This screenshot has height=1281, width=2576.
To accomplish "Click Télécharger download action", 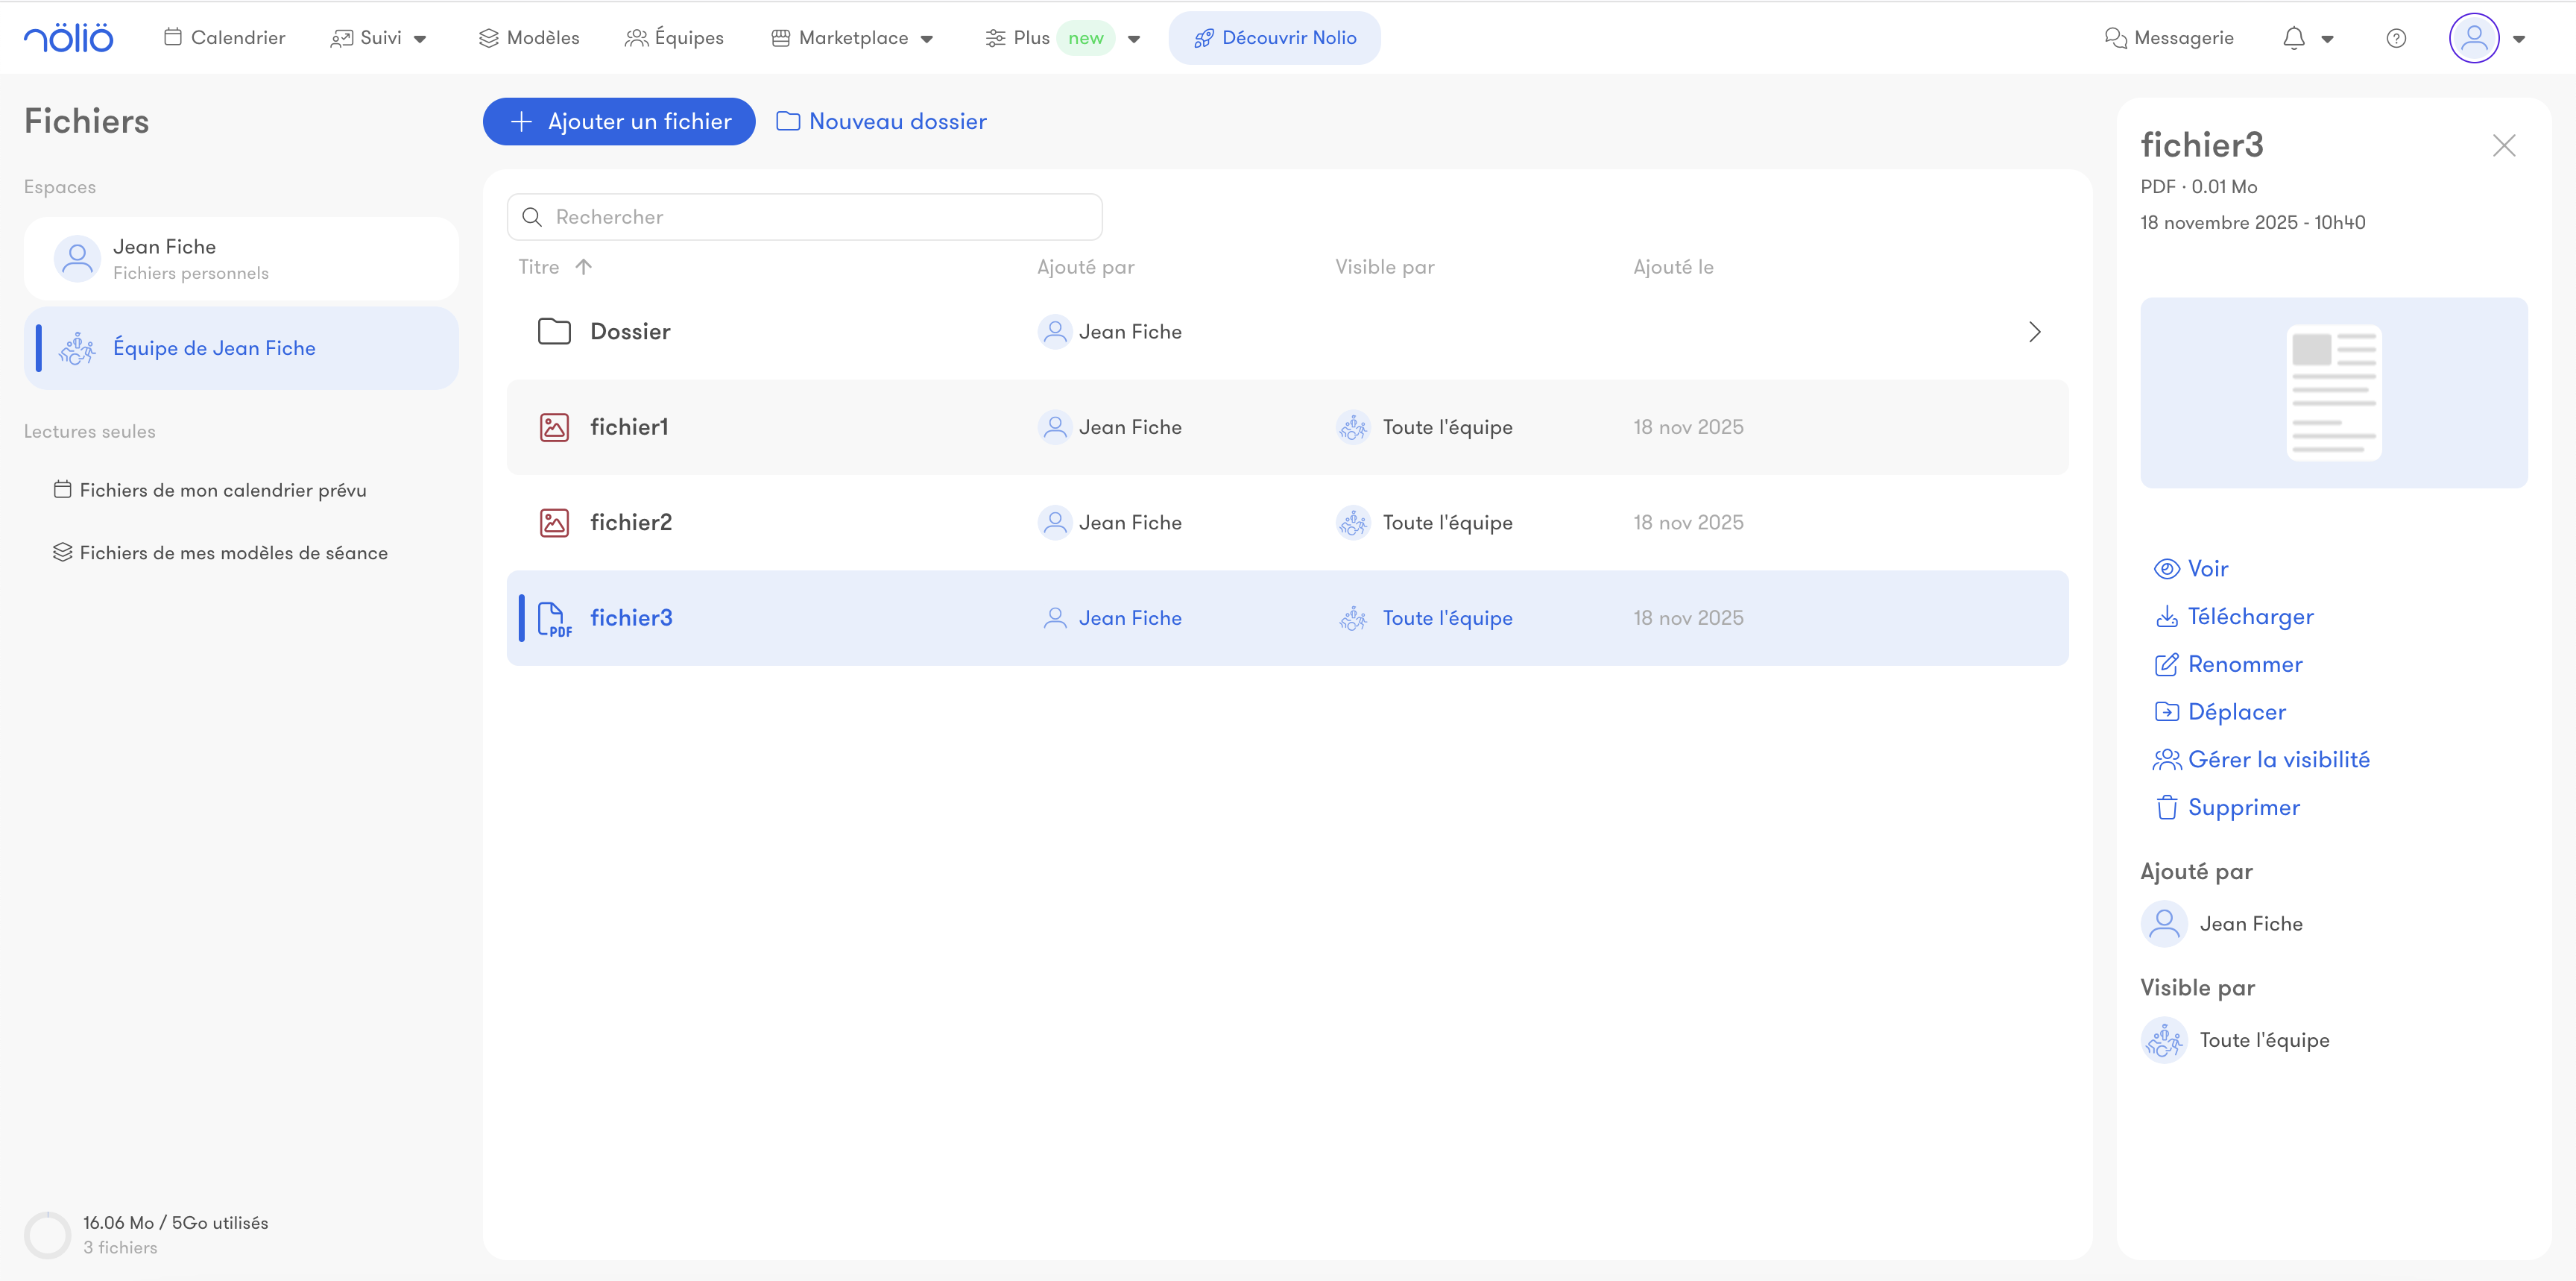I will coord(2249,617).
